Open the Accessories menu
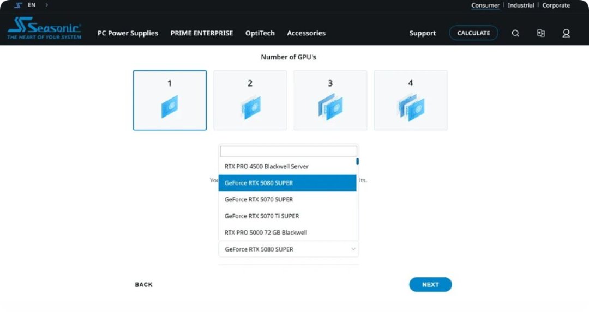589x312 pixels. tap(306, 33)
